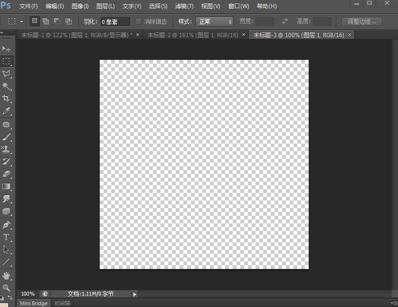
Task: Open the bottom panel options menu
Action: (x=394, y=303)
